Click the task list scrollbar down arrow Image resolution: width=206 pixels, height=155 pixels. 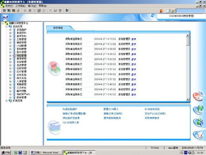[187, 99]
